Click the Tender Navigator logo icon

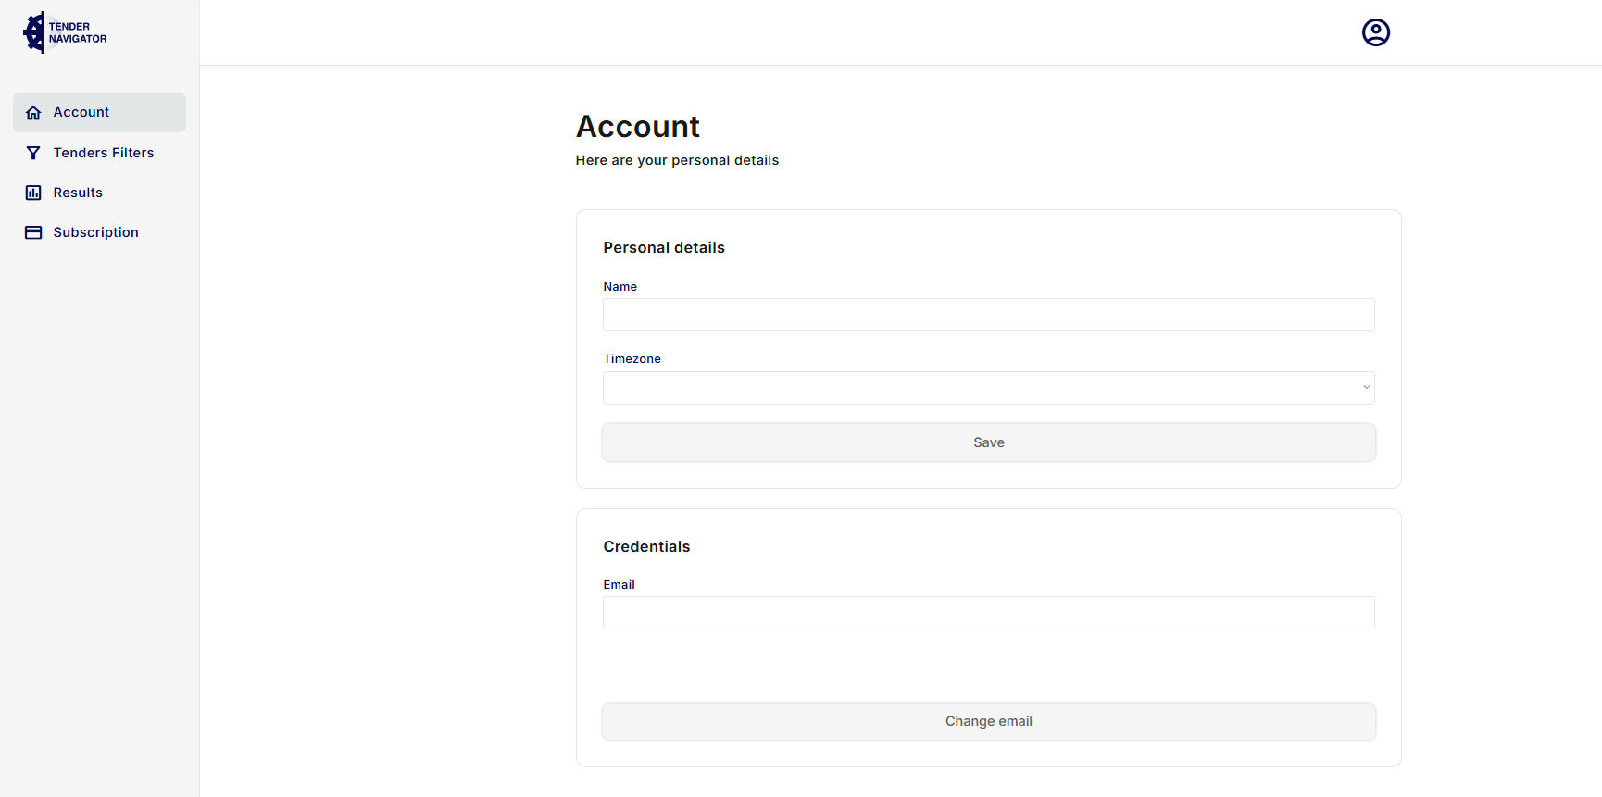[34, 32]
